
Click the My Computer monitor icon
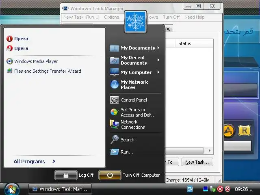(x=115, y=72)
